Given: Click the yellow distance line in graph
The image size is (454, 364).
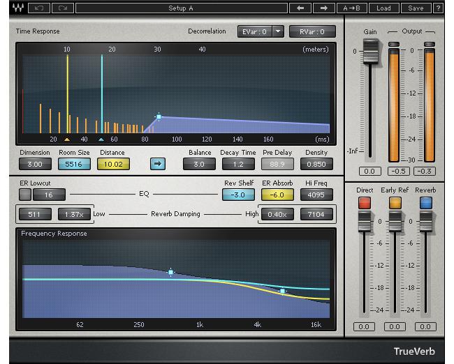Looking at the screenshot, I should 68,94.
